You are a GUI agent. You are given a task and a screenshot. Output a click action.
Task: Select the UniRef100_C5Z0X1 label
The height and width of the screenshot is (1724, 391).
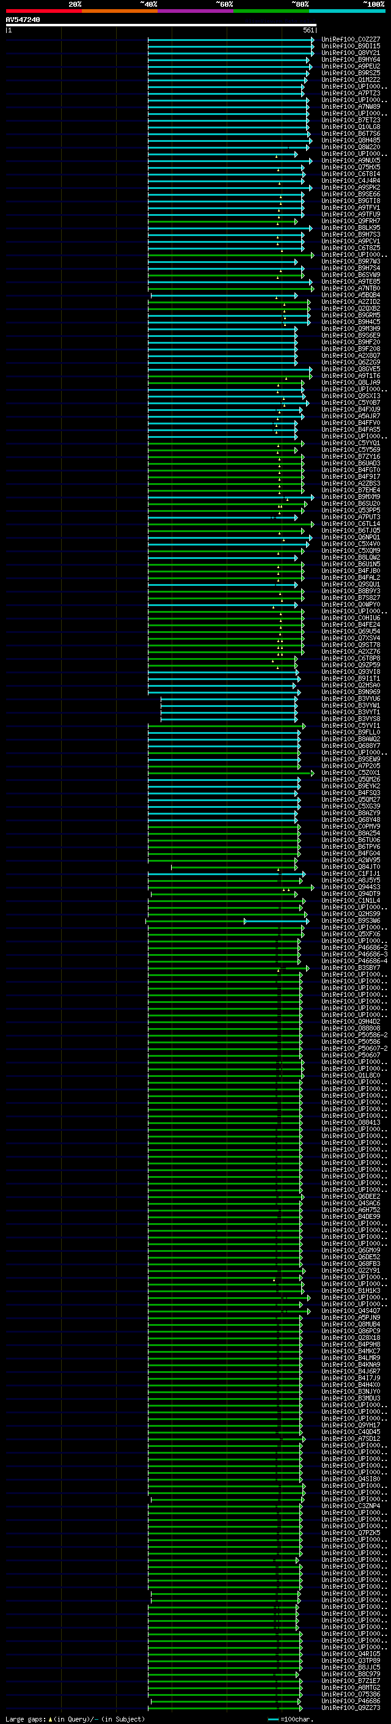351,773
